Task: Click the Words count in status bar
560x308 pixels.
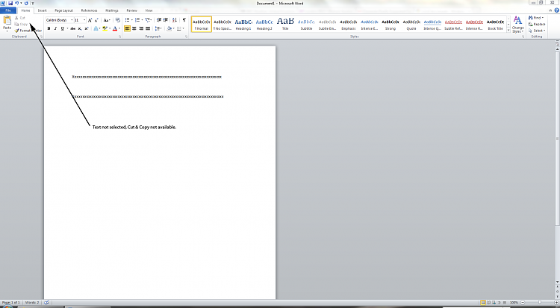Action: (32, 302)
